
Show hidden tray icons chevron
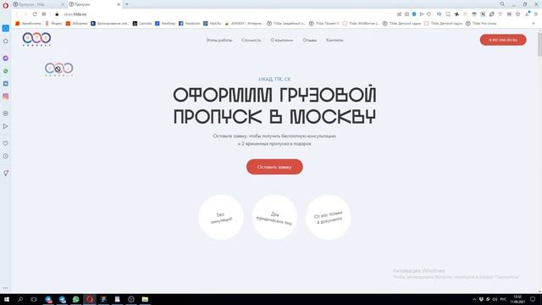click(x=474, y=299)
